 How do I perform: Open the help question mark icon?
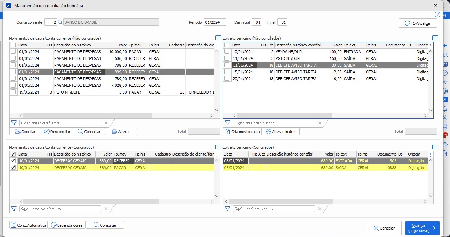tap(437, 15)
